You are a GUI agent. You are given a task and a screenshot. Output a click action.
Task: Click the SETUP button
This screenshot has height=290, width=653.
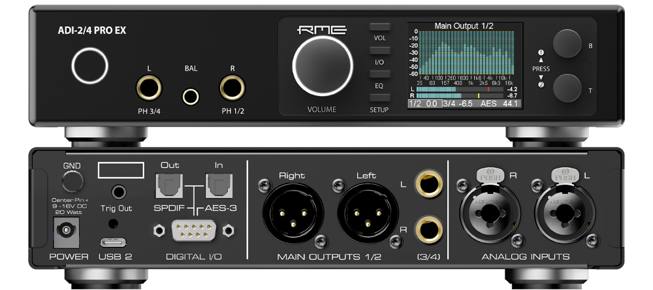coord(380,98)
